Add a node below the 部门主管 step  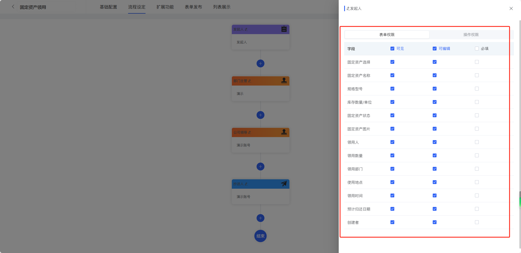click(x=260, y=115)
